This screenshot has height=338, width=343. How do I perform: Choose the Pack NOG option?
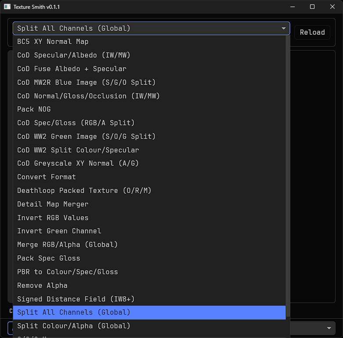[x=150, y=109]
